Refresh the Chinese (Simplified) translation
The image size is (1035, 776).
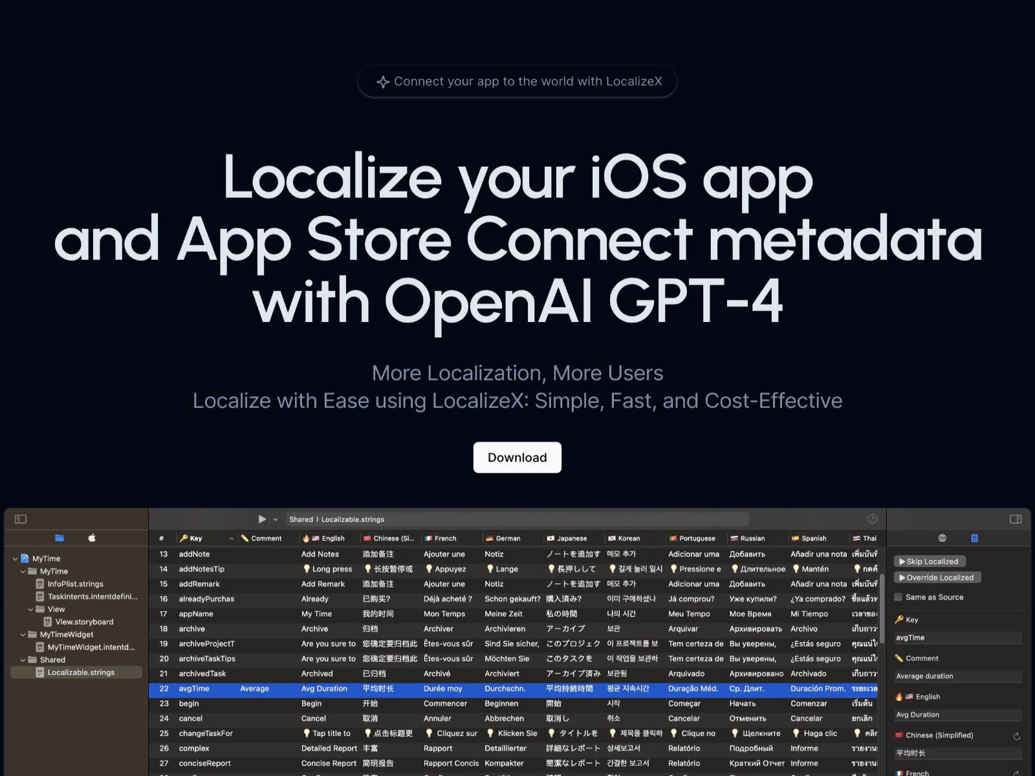(x=1016, y=736)
